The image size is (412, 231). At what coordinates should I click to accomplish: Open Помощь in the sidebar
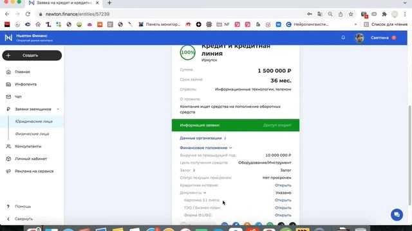(23, 207)
